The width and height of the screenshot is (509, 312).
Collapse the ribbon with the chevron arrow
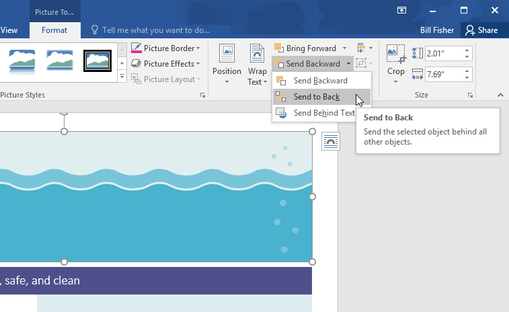tap(500, 96)
